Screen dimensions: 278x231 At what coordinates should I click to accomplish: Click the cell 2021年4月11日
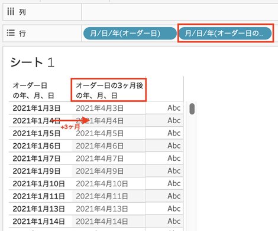(102, 196)
